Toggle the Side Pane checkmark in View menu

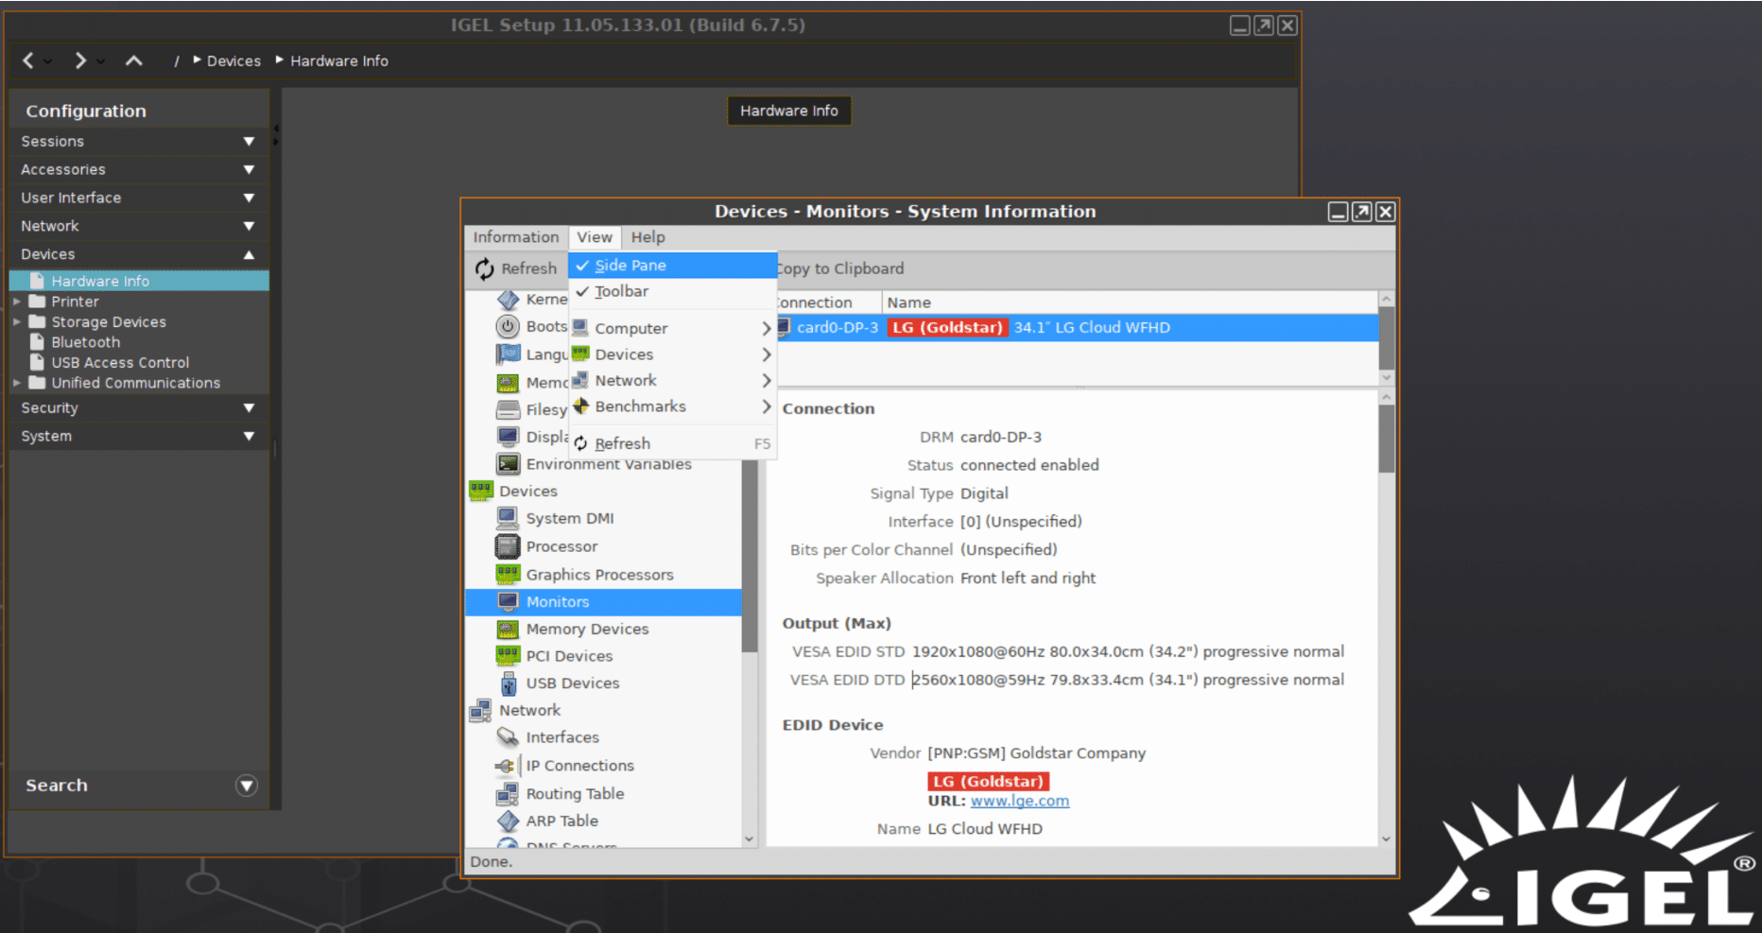(582, 266)
